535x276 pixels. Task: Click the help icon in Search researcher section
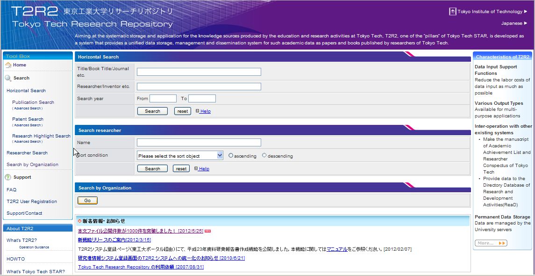pos(196,169)
